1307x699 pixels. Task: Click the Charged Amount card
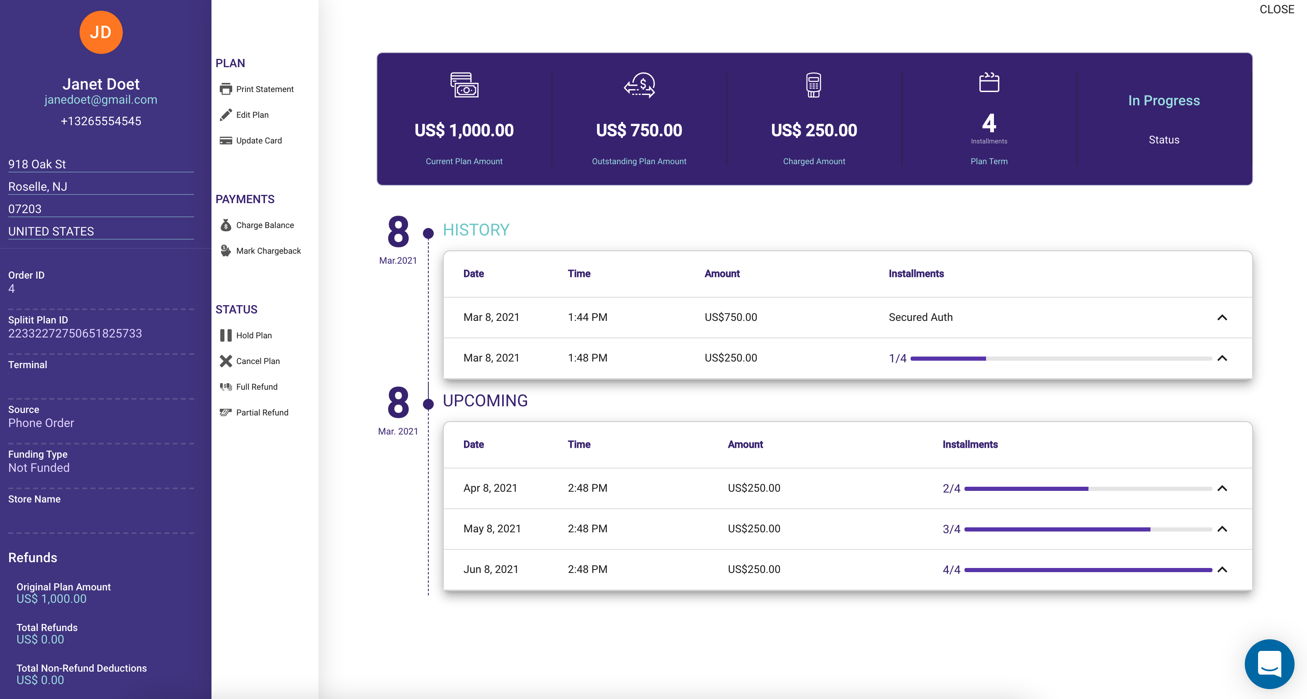[814, 122]
